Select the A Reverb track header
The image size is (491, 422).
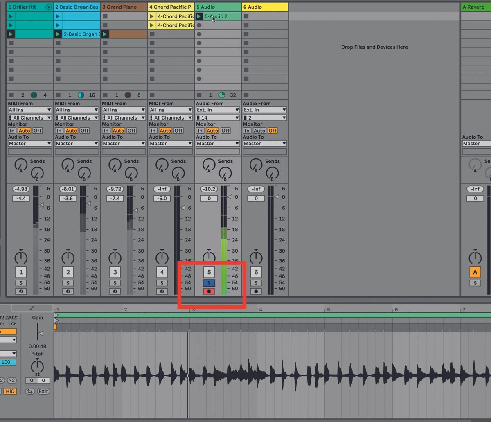(476, 7)
